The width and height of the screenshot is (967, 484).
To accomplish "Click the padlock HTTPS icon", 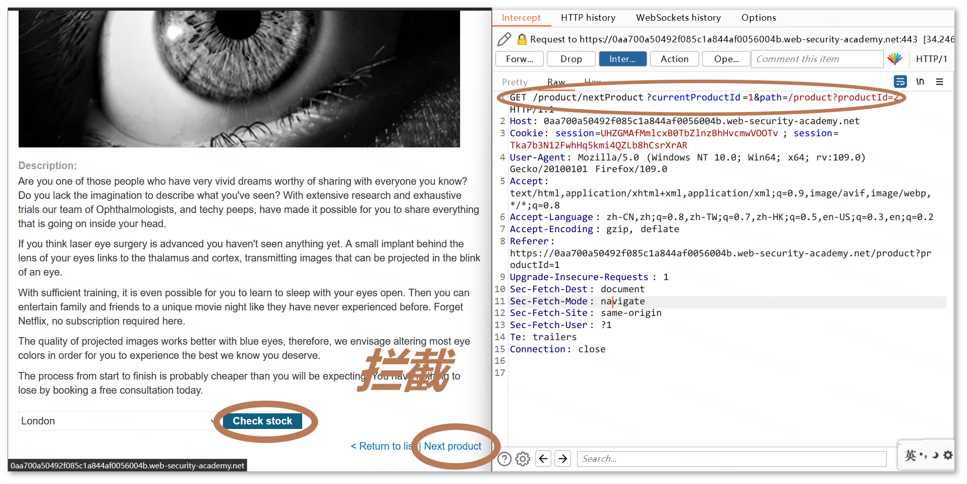I will pyautogui.click(x=522, y=39).
